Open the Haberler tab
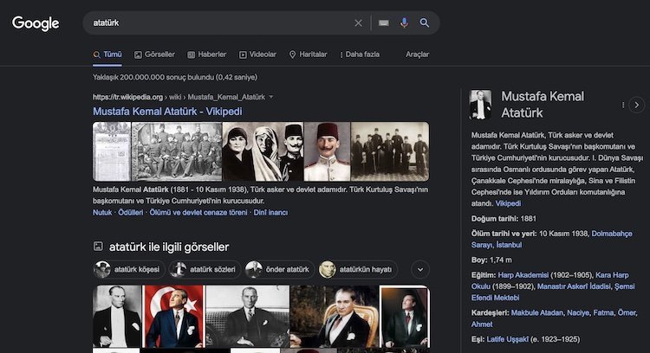Screen dimensions: 650x353 206,55
